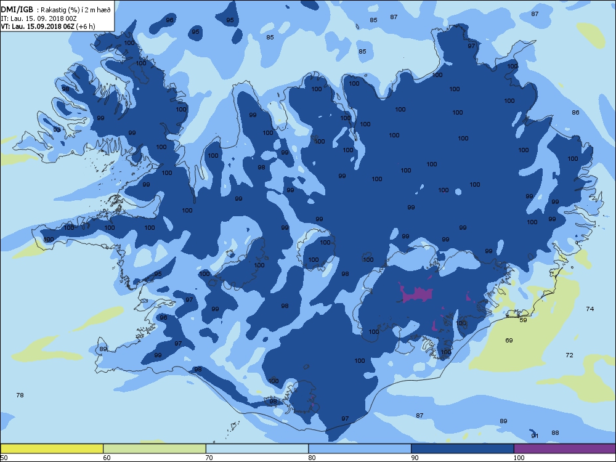The height and width of the screenshot is (462, 616).
Task: Click the pale blue 70–80 legend band
Action: pyautogui.click(x=257, y=448)
